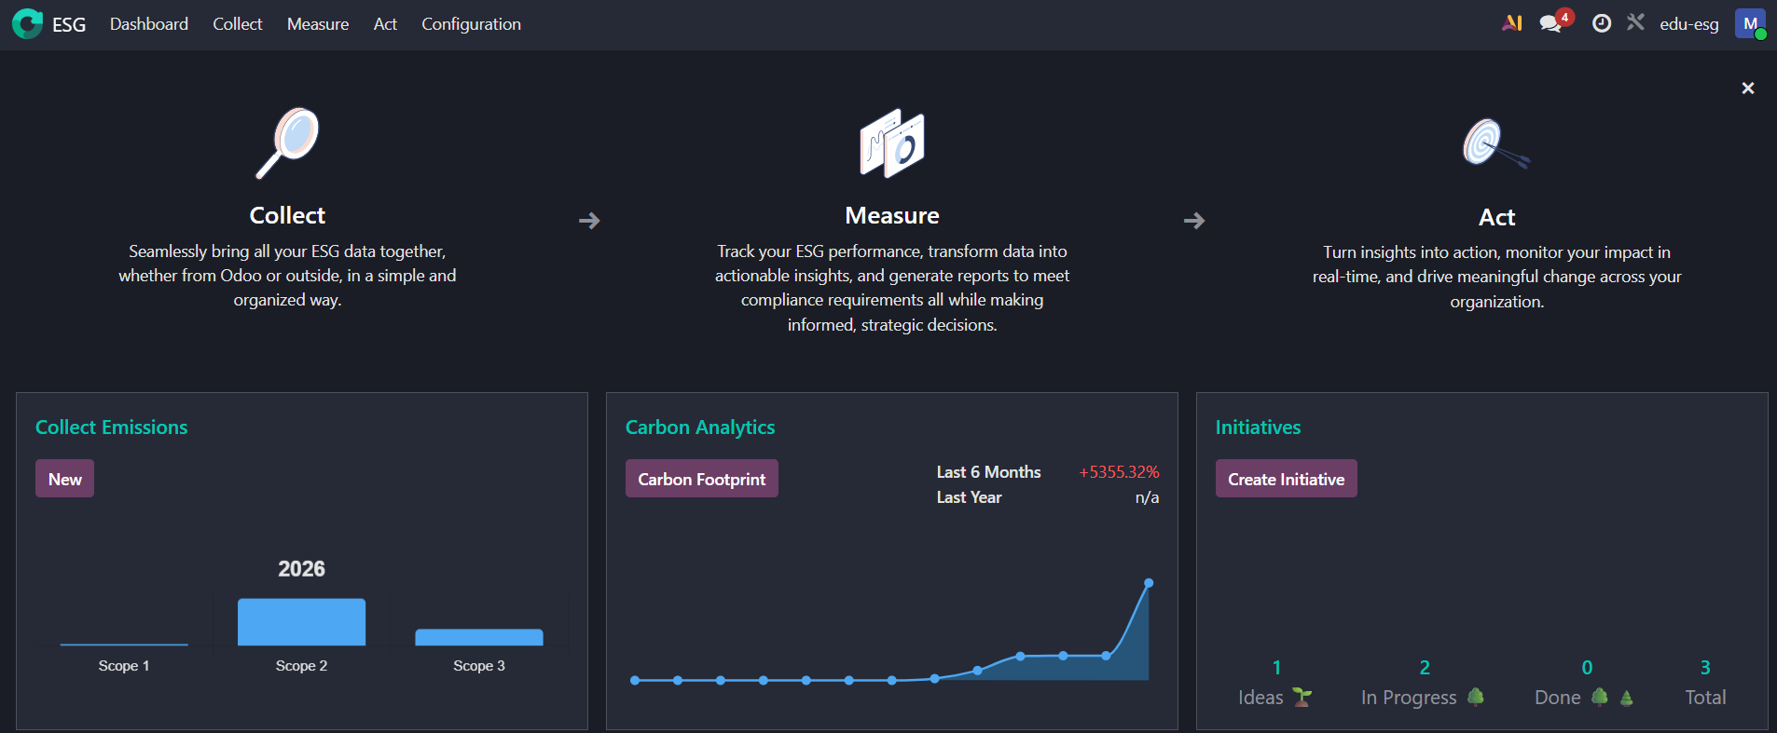
Task: Click the Measure charts illustration
Action: pyautogui.click(x=892, y=143)
